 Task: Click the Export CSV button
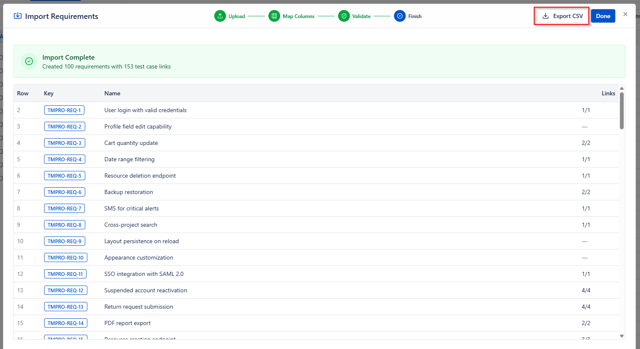pyautogui.click(x=562, y=16)
